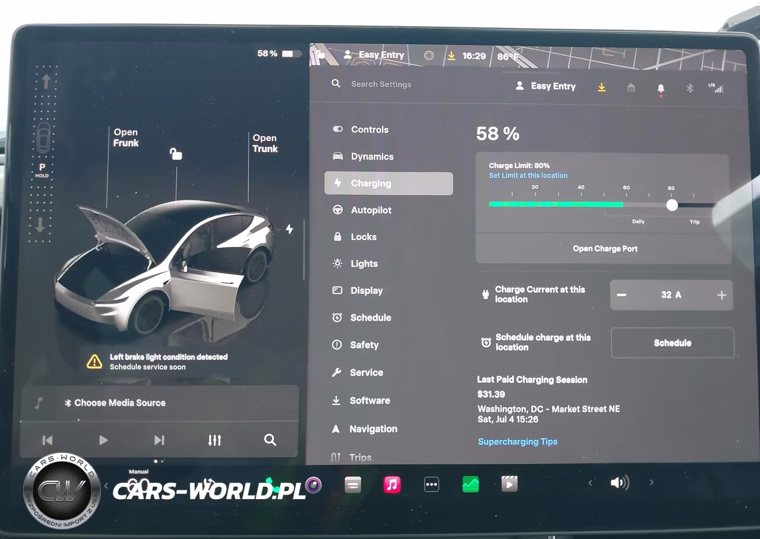
Task: Skip to next media track
Action: [x=159, y=440]
